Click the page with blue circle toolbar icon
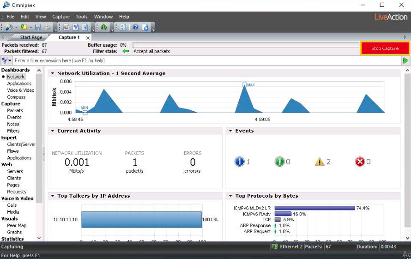This screenshot has height=259, width=411. [145, 27]
